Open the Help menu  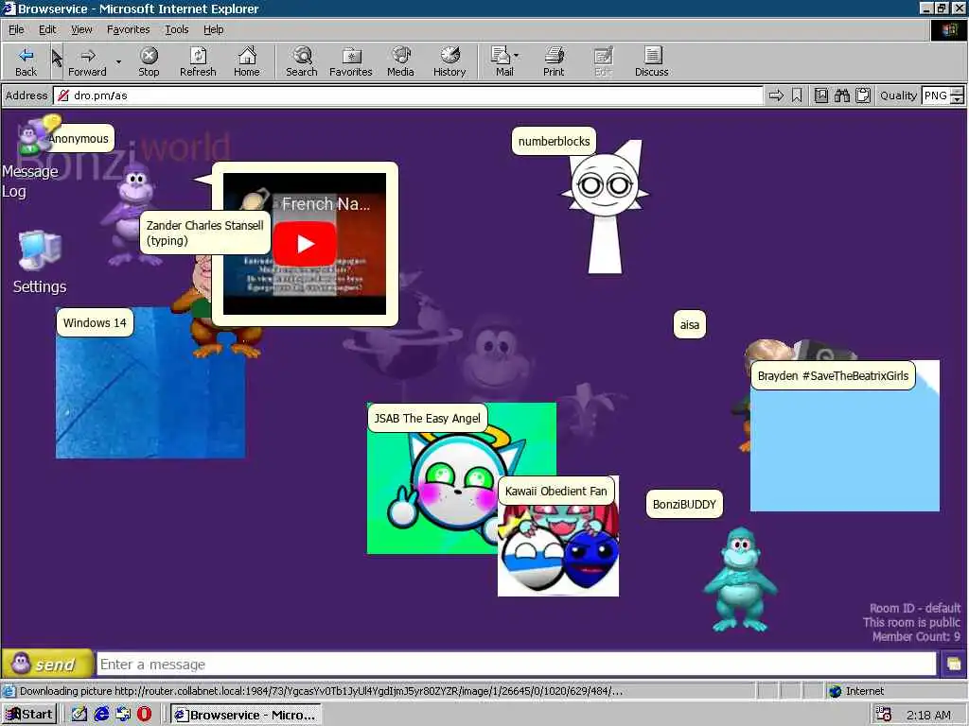[213, 29]
